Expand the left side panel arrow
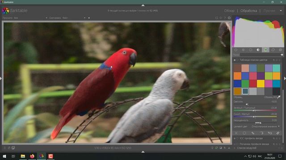Viewport: 286px width, 160px height. [1, 78]
